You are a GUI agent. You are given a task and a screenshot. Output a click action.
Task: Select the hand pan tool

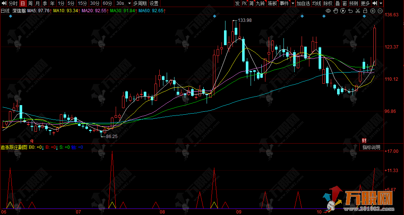point(336,11)
